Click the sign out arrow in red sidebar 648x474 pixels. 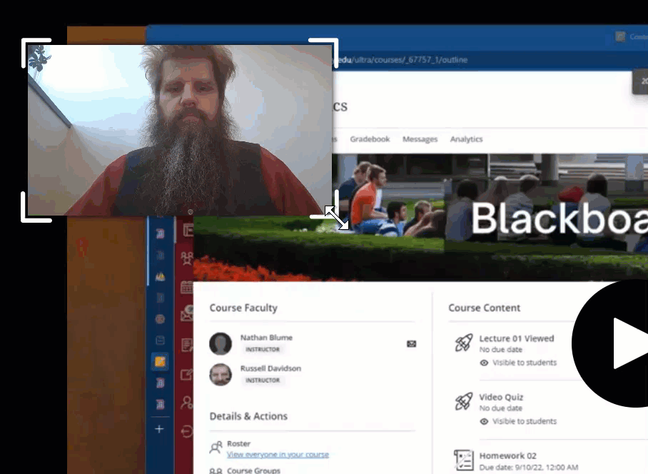[187, 431]
